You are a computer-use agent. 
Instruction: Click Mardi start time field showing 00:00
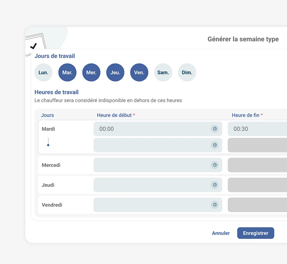coord(151,129)
